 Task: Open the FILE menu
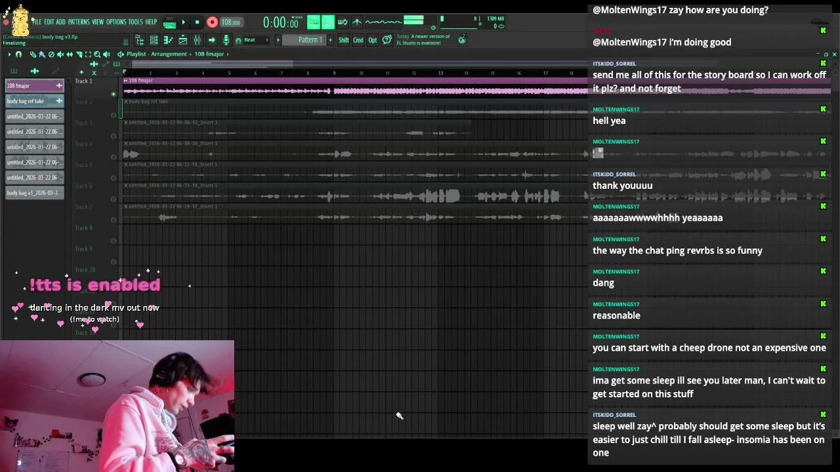coord(37,22)
